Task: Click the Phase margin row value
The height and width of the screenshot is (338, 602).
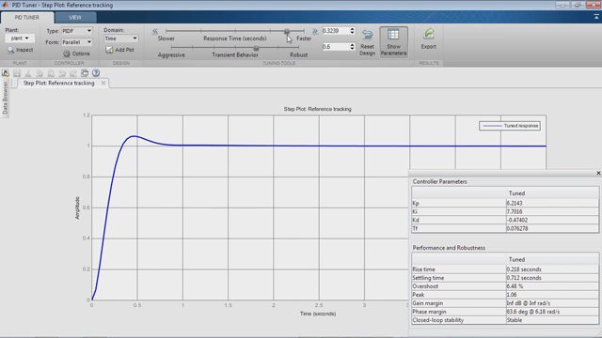Action: pyautogui.click(x=552, y=312)
